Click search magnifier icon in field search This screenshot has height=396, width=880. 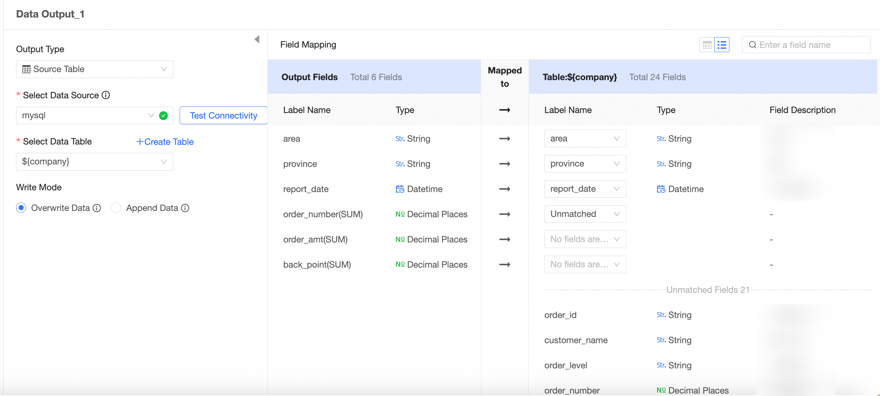tap(752, 45)
